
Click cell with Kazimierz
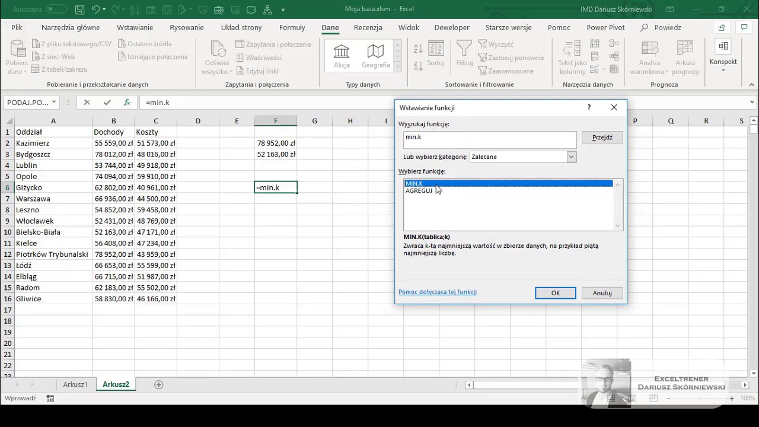point(53,143)
